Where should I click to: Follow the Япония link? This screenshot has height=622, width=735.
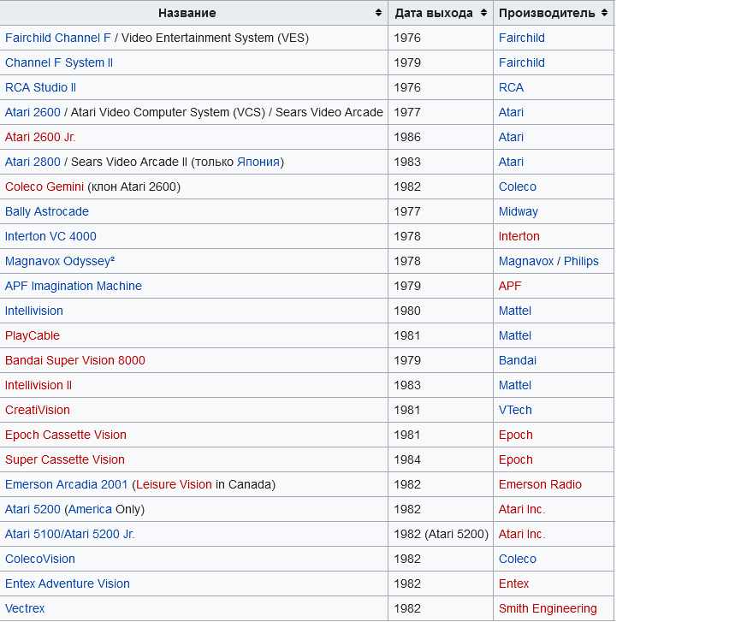coord(258,163)
